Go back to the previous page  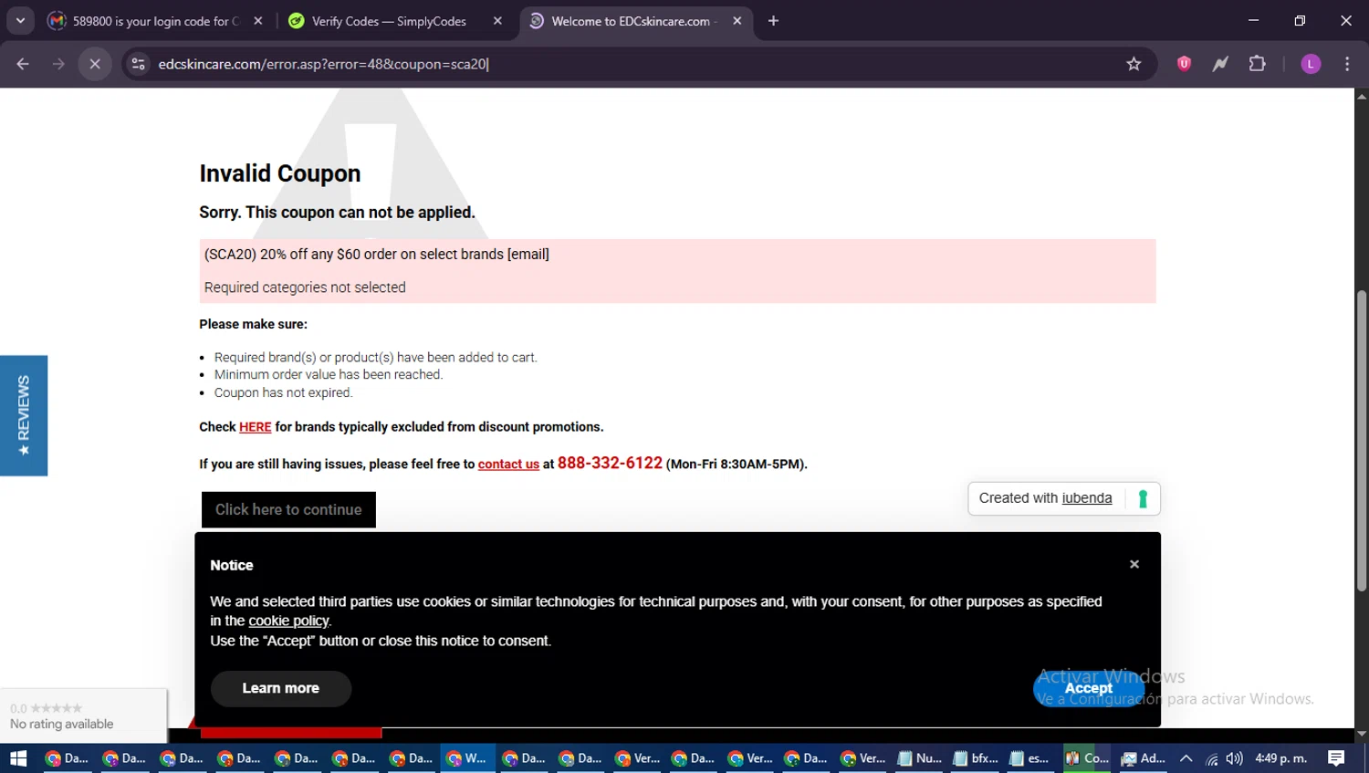pyautogui.click(x=23, y=64)
